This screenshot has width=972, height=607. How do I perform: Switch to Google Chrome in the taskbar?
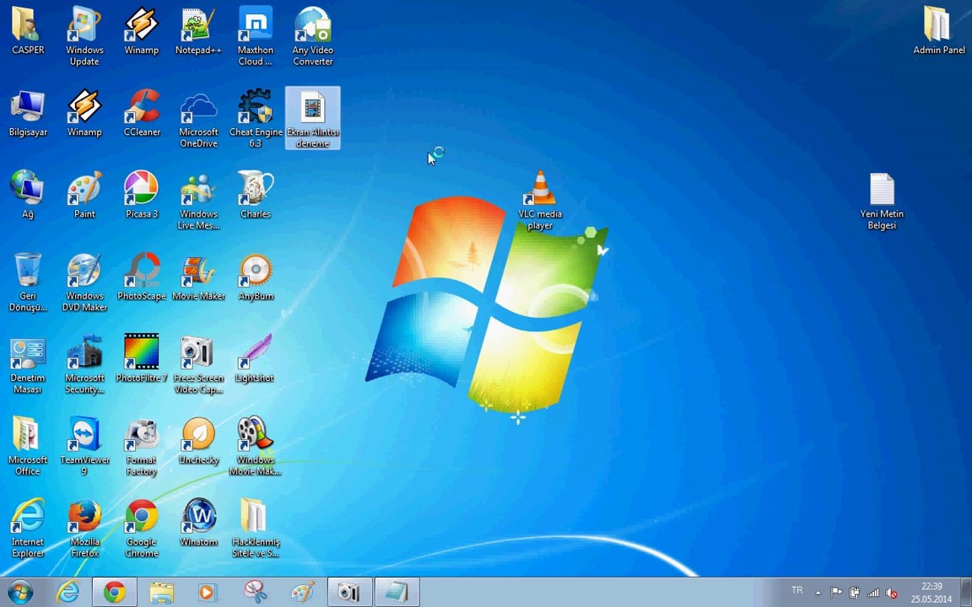point(115,592)
